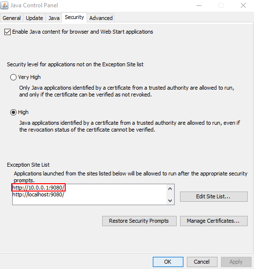Image resolution: width=254 pixels, height=269 pixels.
Task: Open Manage Certificates dialog
Action: click(x=214, y=221)
